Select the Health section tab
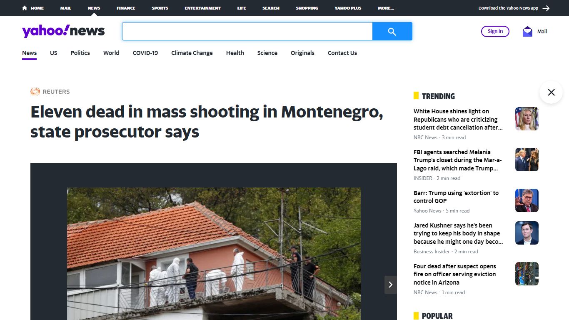Screen dimensions: 569x320 point(235,53)
